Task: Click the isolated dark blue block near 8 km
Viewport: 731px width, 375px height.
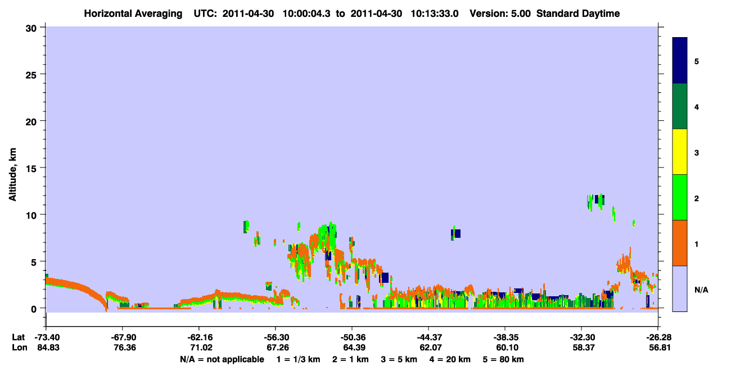Action: [x=457, y=233]
